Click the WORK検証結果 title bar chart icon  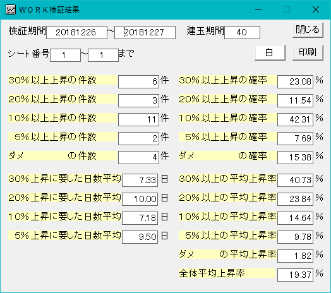11,9
